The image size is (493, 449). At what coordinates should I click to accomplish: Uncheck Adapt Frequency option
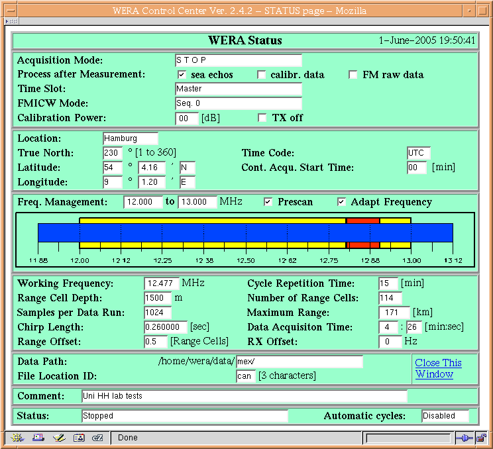(341, 202)
